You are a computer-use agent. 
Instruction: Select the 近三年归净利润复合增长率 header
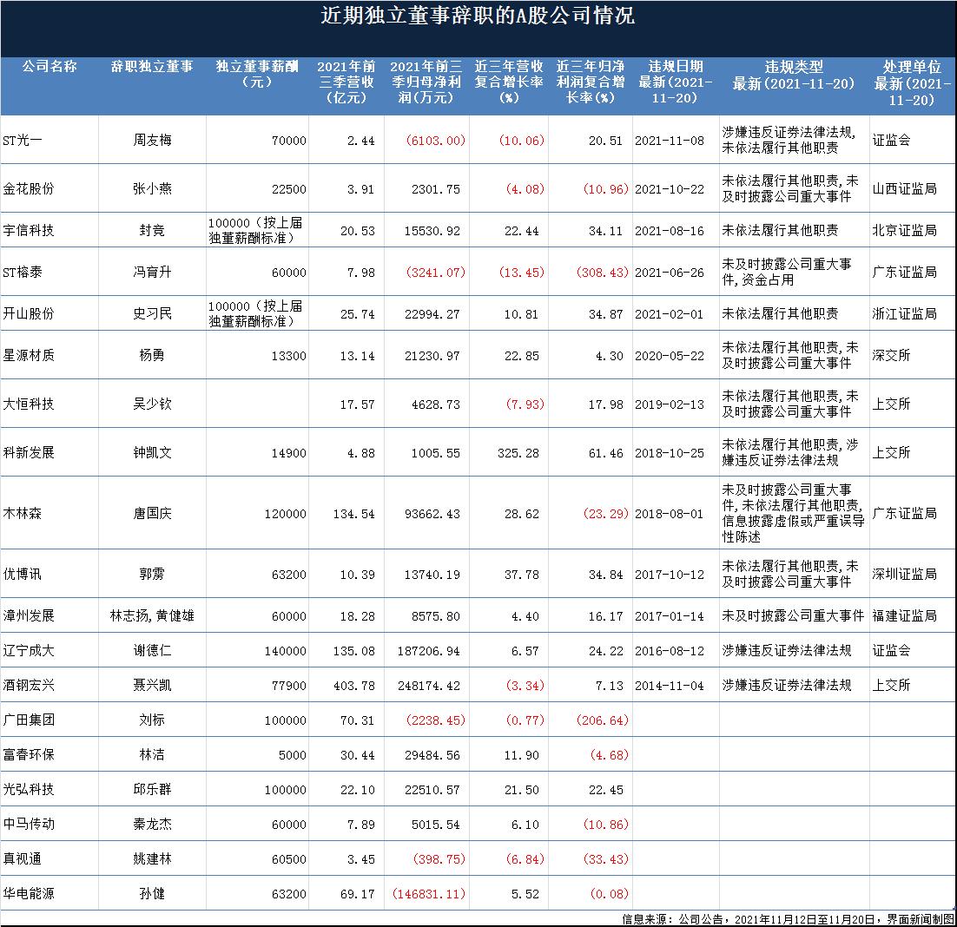(591, 82)
